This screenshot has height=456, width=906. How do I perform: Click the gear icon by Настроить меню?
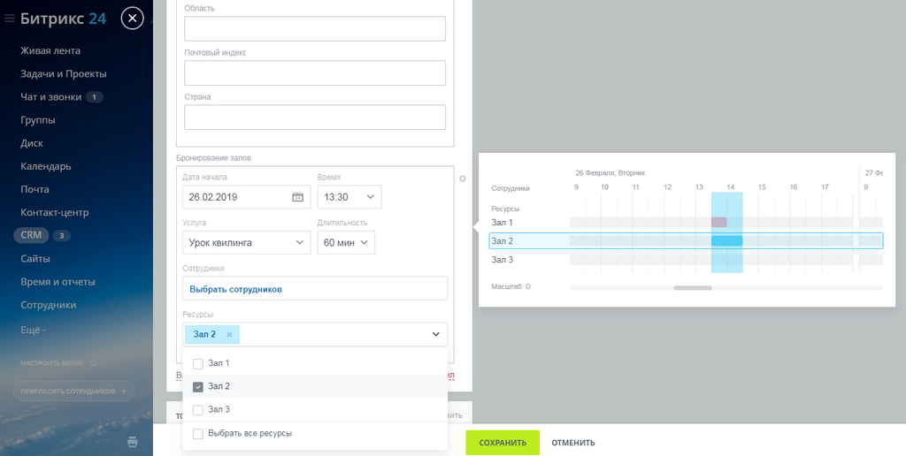pyautogui.click(x=94, y=363)
